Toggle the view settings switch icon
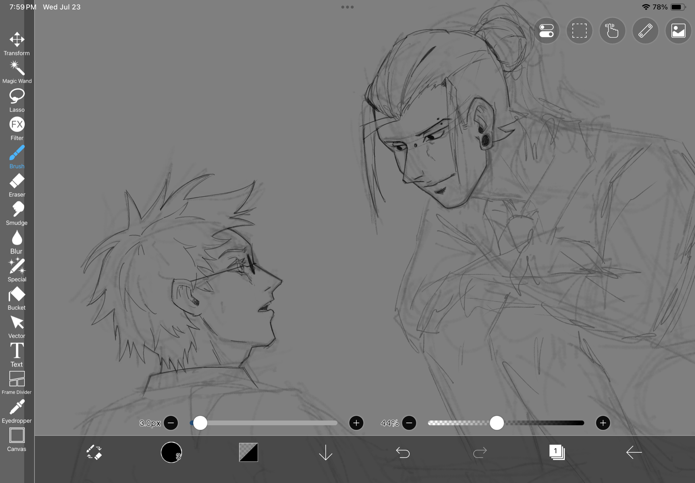Screen dimensions: 695x483 546,31
